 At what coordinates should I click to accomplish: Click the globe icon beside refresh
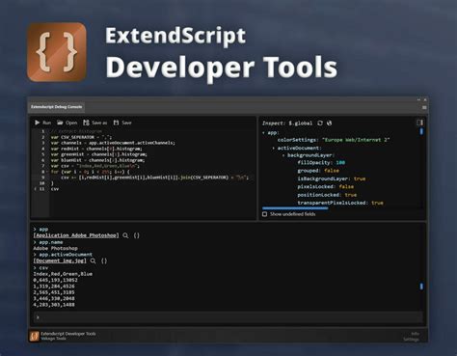click(x=329, y=123)
